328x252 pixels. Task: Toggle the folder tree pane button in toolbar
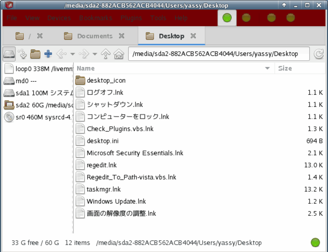(x=35, y=54)
